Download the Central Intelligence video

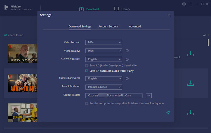pyautogui.click(x=190, y=112)
